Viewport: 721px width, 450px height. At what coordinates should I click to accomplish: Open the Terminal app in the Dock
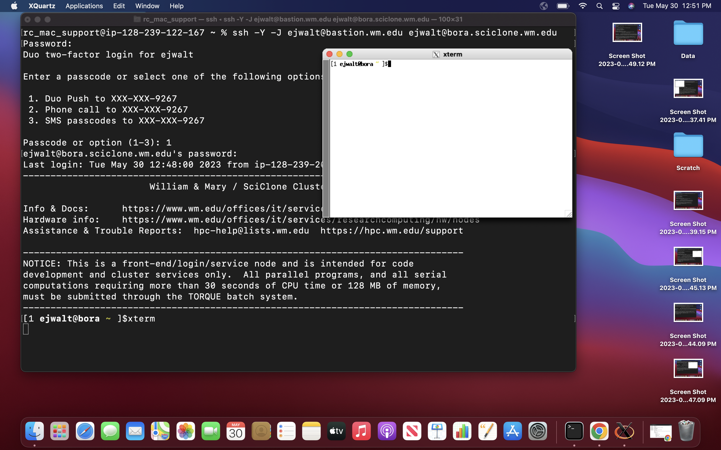point(574,431)
